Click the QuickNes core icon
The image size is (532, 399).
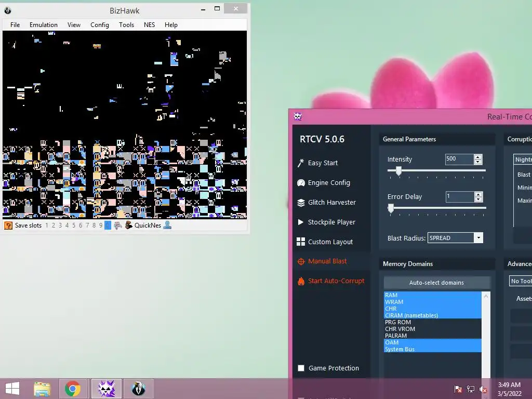click(x=129, y=225)
